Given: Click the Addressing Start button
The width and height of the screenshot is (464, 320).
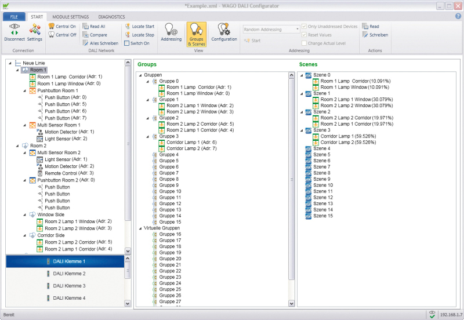Looking at the screenshot, I should 252,41.
